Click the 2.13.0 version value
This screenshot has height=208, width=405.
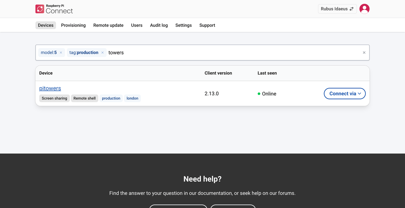[212, 94]
